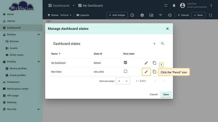Open the three-dot menu beside Tenant administrator
The height and width of the screenshot is (122, 218).
tap(211, 5)
